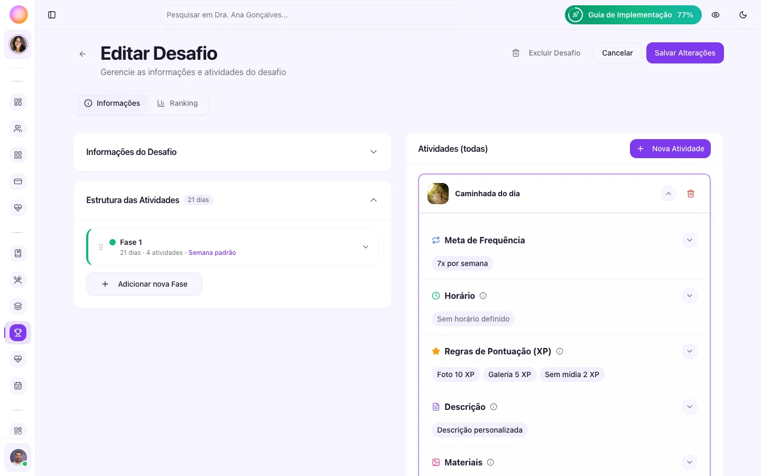Collapse the Caminhada do dia activity card
This screenshot has height=476, width=761.
(x=669, y=194)
